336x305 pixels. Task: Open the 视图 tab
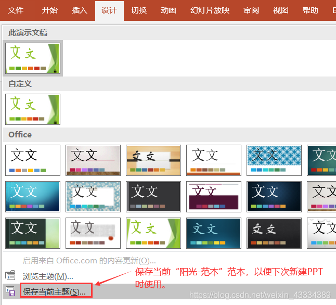pyautogui.click(x=281, y=10)
